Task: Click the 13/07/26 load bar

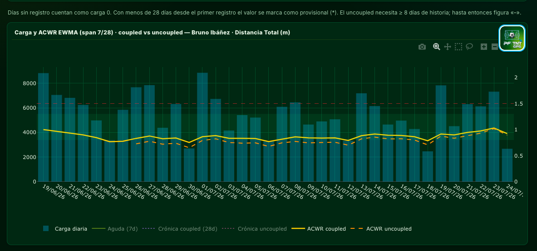Action: (x=361, y=137)
